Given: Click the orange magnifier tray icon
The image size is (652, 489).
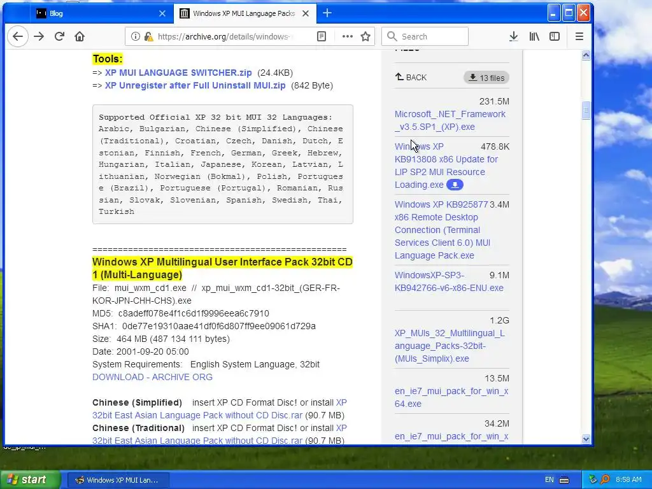Looking at the screenshot, I should tap(605, 479).
